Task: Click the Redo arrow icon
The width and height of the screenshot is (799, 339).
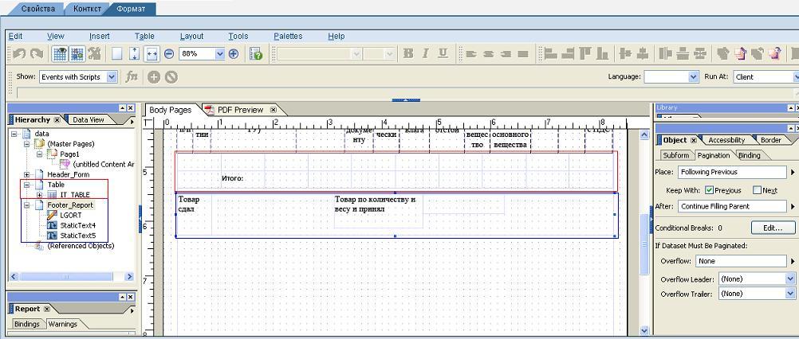Action: [36, 53]
